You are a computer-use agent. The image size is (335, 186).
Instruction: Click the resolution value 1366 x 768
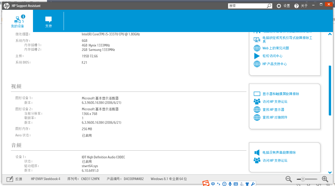(x=90, y=114)
